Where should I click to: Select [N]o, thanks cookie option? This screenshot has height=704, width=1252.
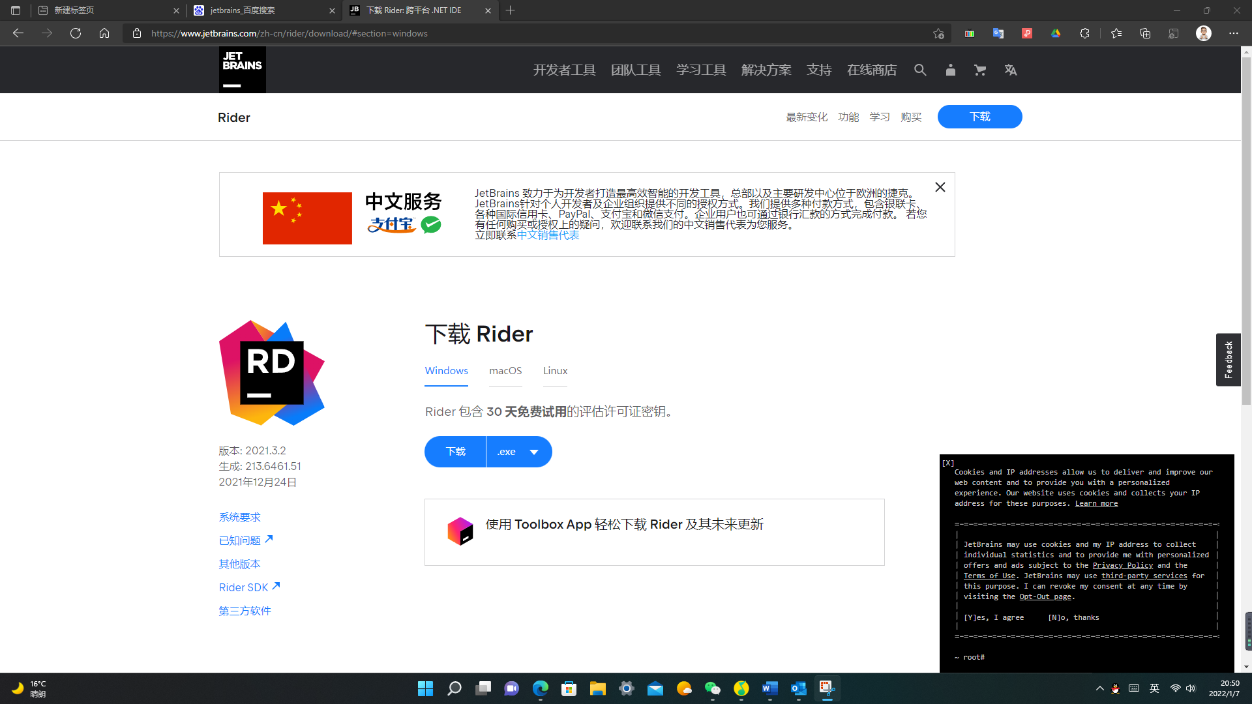tap(1073, 617)
